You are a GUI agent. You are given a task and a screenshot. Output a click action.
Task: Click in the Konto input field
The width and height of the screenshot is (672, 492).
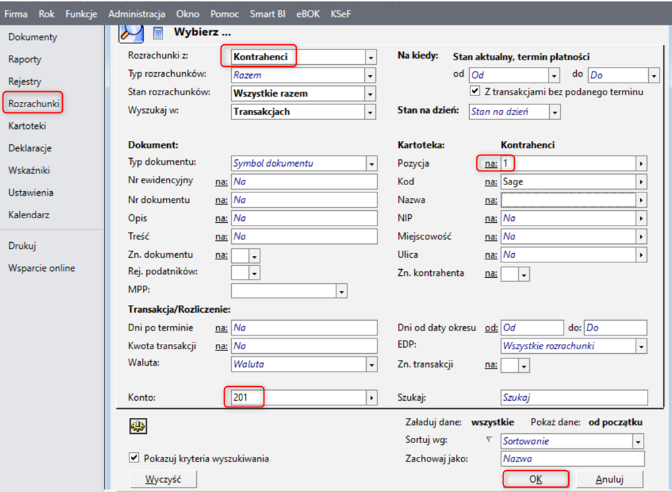(299, 397)
